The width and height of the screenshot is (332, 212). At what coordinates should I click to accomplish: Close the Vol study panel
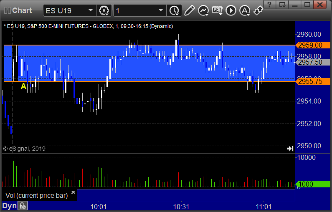[73, 192]
